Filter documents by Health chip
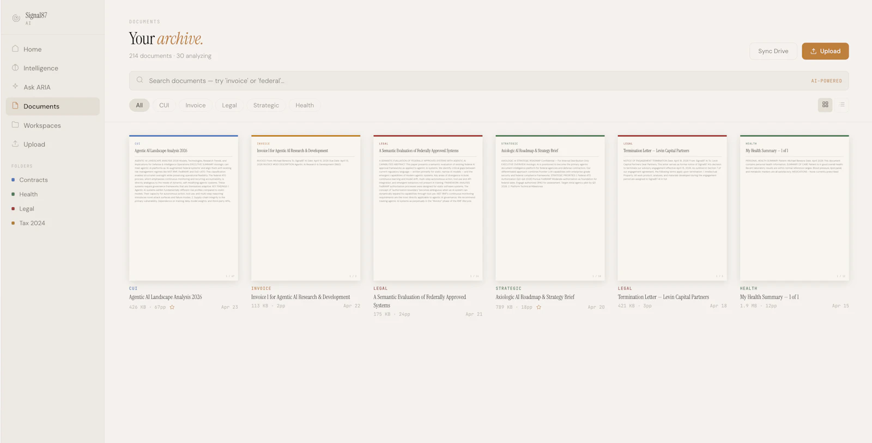Image resolution: width=872 pixels, height=443 pixels. pos(305,105)
